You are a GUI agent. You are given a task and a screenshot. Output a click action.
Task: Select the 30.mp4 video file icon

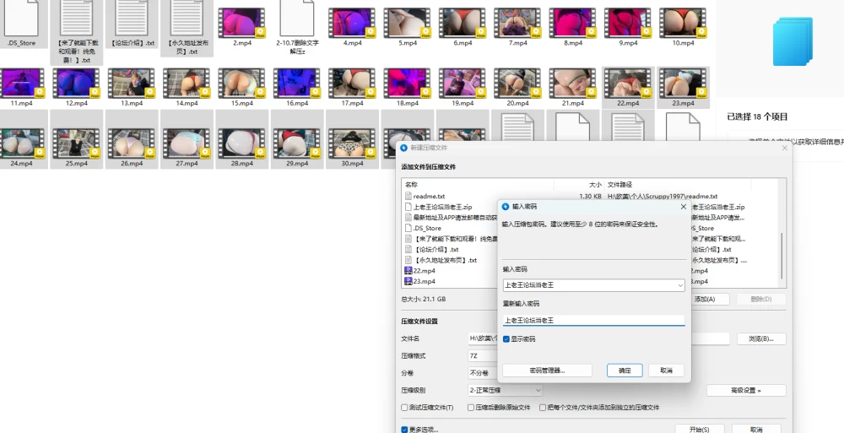[352, 143]
